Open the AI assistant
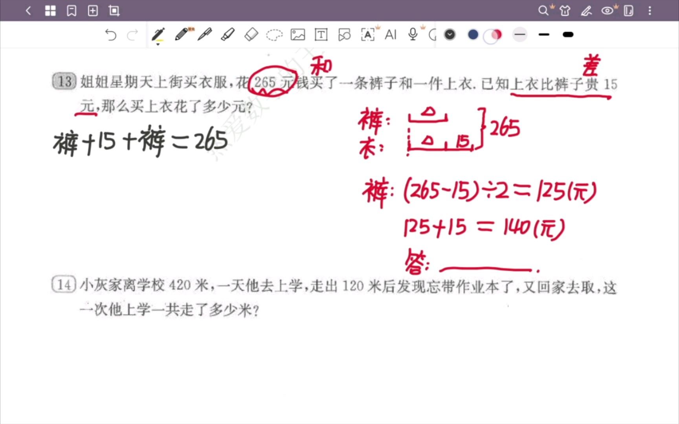Image resolution: width=679 pixels, height=424 pixels. 391,35
